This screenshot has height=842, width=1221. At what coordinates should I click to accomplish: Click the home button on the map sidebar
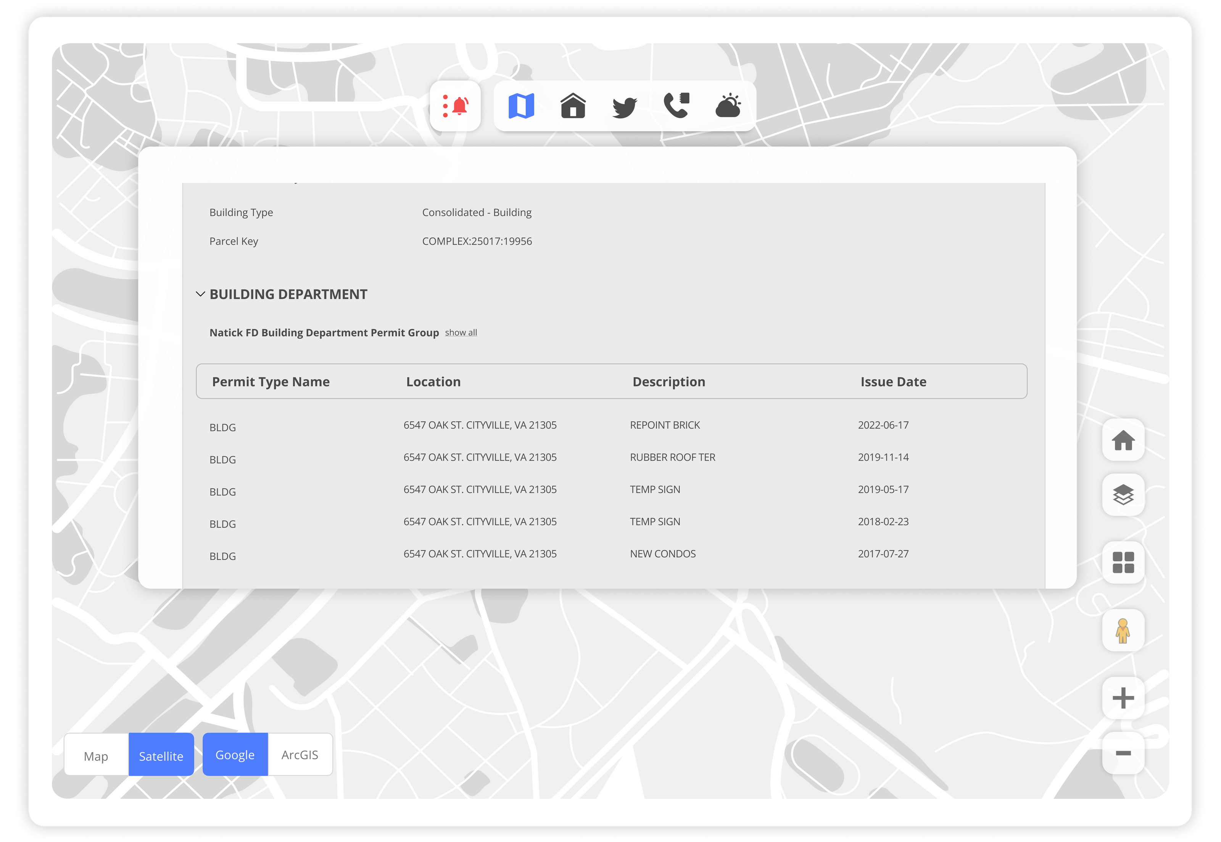1123,440
